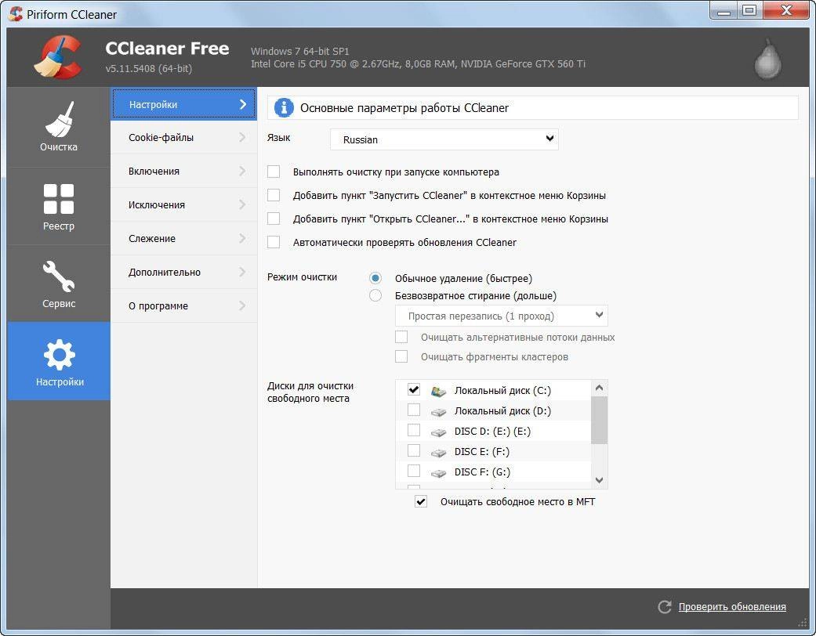Open the Реестр registry section icon
Screen dimensions: 816x636
pyautogui.click(x=59, y=199)
